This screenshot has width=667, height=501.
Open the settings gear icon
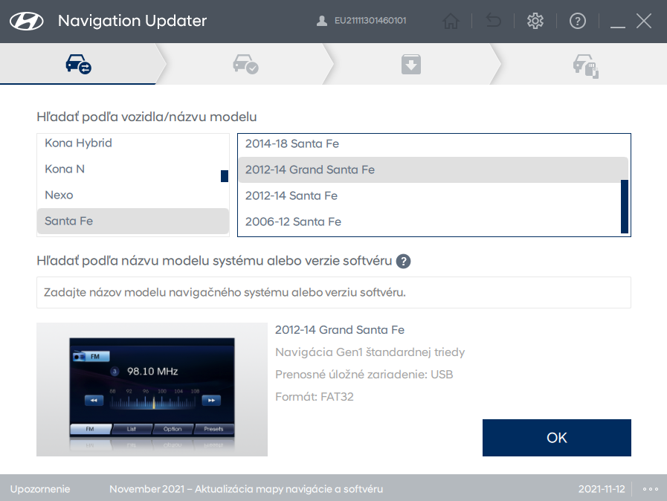click(x=535, y=21)
